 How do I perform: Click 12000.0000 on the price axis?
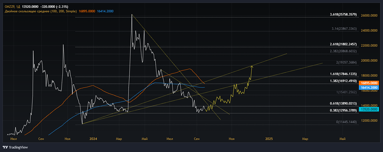pos(369,121)
